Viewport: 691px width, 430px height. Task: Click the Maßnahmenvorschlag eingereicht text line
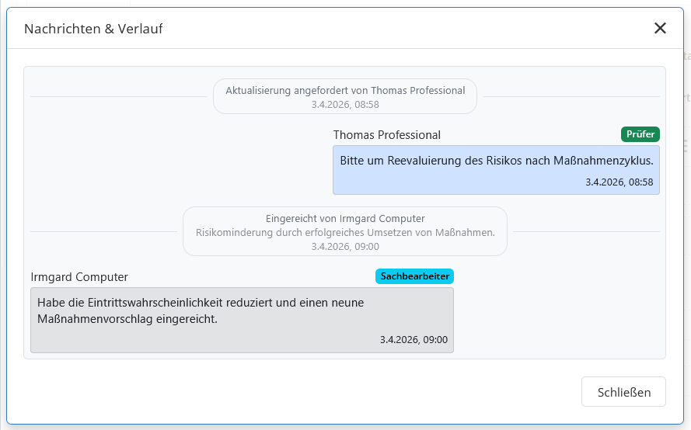coord(127,318)
